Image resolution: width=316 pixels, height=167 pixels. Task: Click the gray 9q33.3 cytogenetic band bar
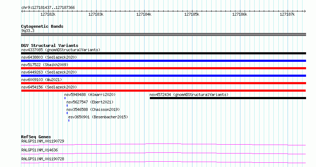point(163,34)
